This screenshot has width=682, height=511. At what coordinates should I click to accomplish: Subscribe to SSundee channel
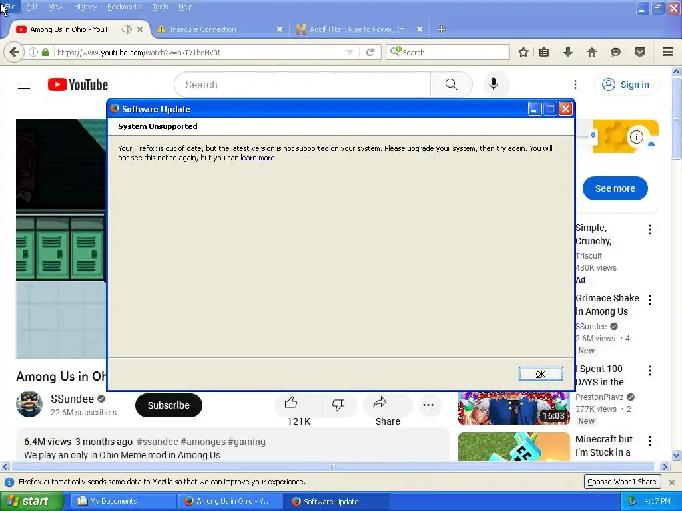pos(169,405)
